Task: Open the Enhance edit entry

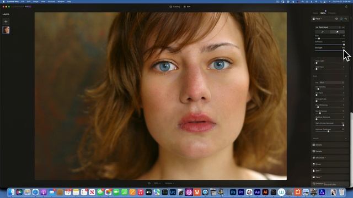Action: click(x=330, y=184)
